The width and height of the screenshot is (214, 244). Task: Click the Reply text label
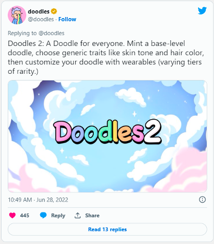[58, 216]
